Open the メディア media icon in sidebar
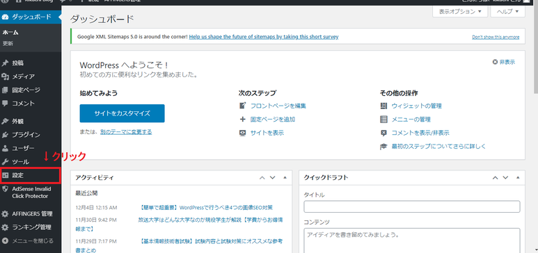The height and width of the screenshot is (253, 538). [5, 76]
